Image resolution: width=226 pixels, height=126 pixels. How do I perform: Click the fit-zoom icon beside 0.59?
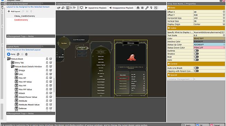[x=68, y=8]
